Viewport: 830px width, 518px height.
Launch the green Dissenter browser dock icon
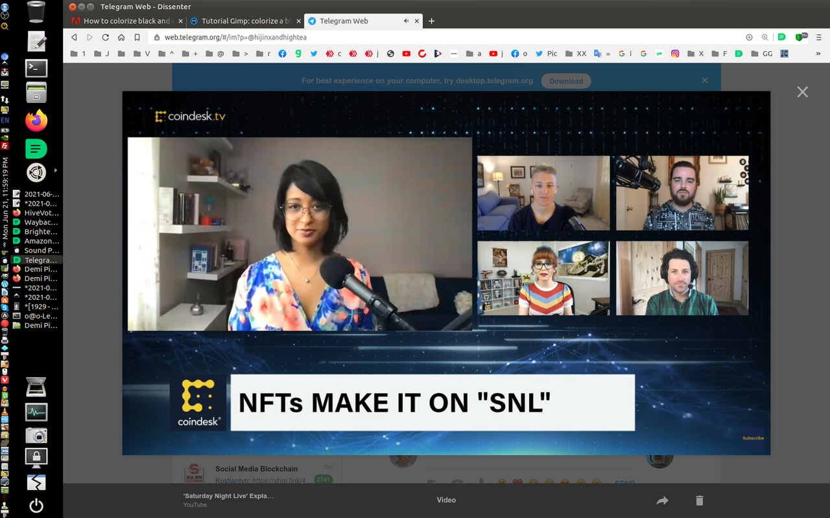tap(36, 148)
